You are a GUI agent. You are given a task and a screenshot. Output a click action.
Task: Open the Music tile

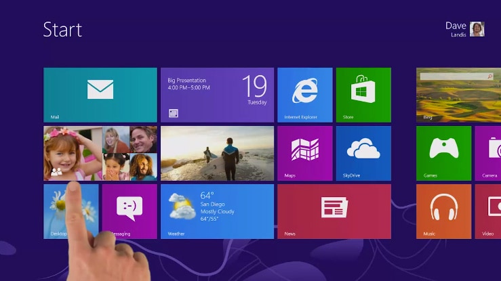pyautogui.click(x=444, y=211)
